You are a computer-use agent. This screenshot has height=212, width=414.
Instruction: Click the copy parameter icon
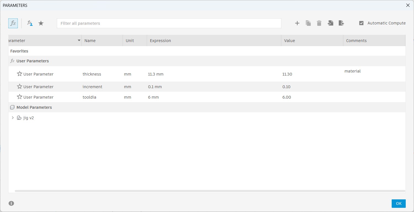click(x=308, y=23)
